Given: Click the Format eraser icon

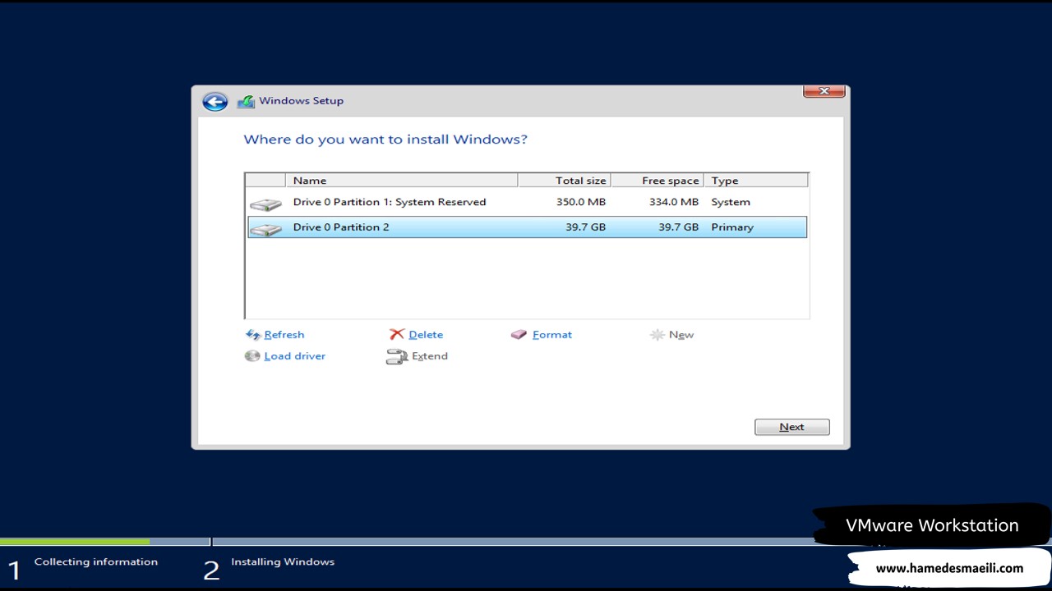Looking at the screenshot, I should [519, 335].
